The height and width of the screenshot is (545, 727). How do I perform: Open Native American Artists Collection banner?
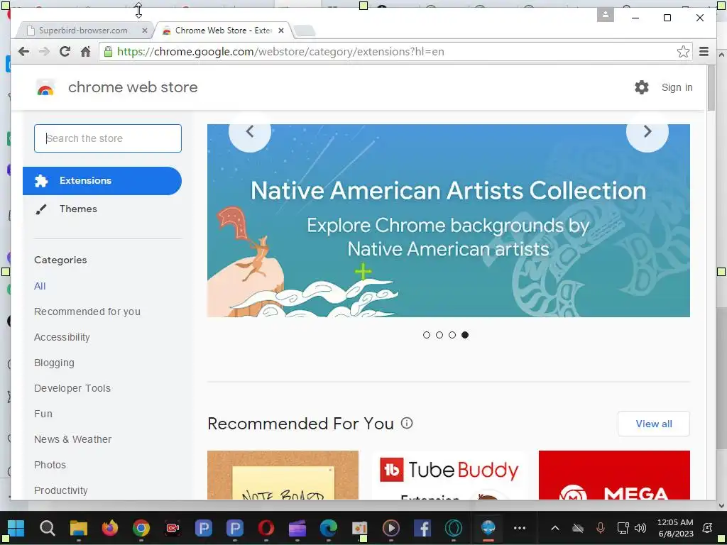point(449,221)
